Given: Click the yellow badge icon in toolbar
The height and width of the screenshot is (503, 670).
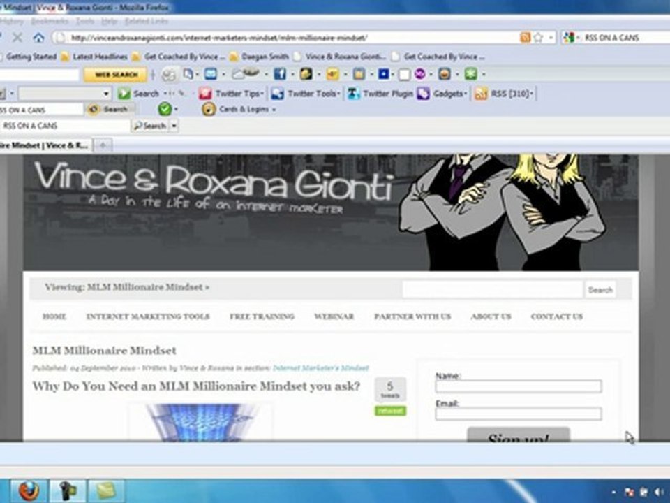Looking at the screenshot, I should pos(332,74).
